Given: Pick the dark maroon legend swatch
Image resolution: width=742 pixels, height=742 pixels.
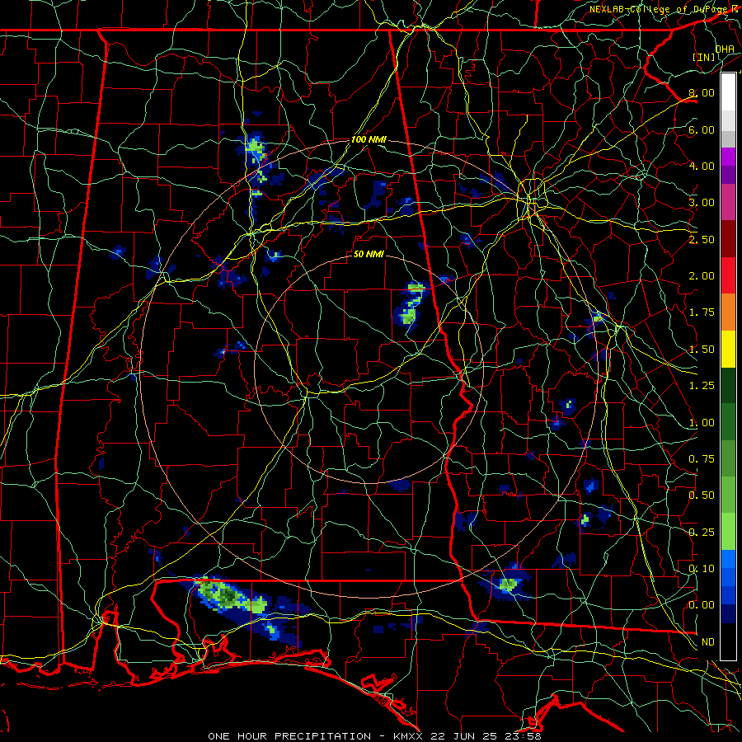Looking at the screenshot, I should pyautogui.click(x=728, y=239).
